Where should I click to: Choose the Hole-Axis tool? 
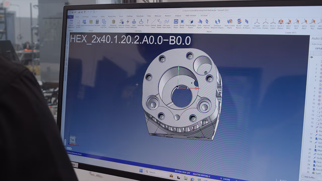pos(141,23)
